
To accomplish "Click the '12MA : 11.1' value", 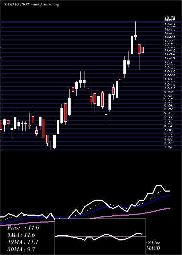I will (x=23, y=242).
